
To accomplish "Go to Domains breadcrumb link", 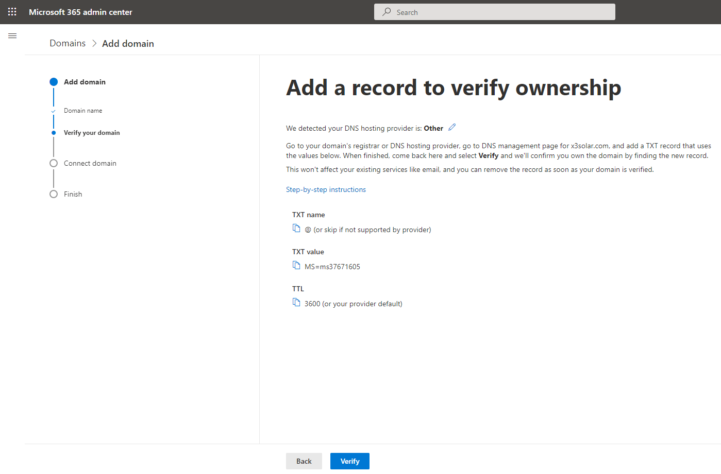I will click(68, 43).
